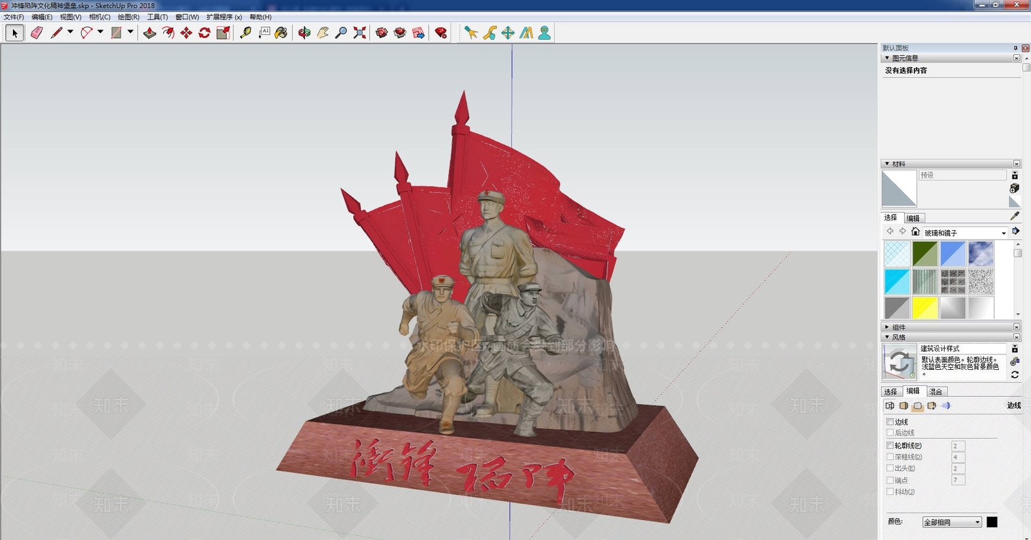The image size is (1031, 540).
Task: Collapse the 材料 materials section
Action: pyautogui.click(x=887, y=164)
